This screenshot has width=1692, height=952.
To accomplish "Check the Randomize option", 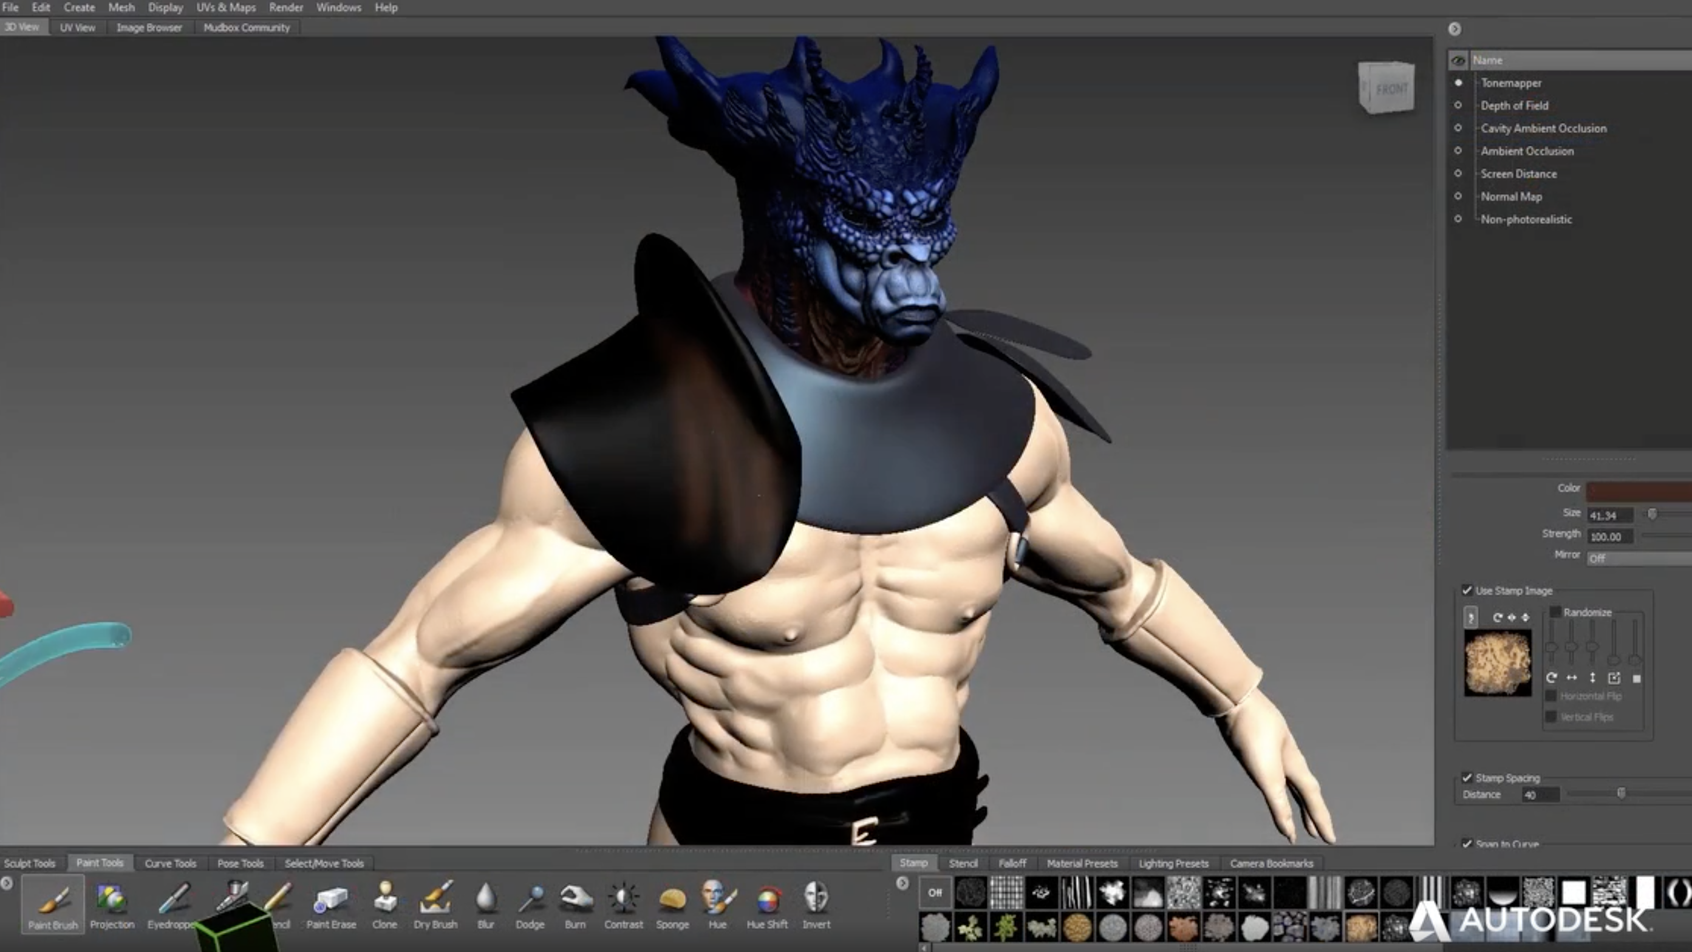I will coord(1555,612).
